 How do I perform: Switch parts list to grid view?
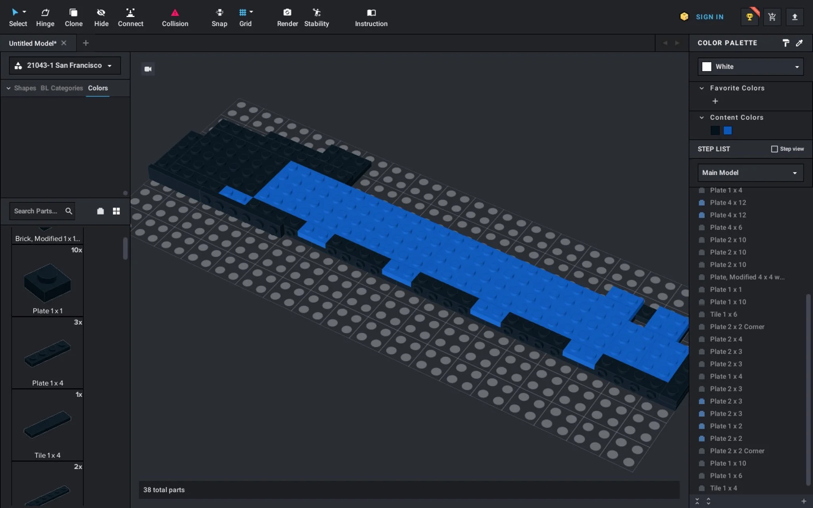[x=116, y=211]
